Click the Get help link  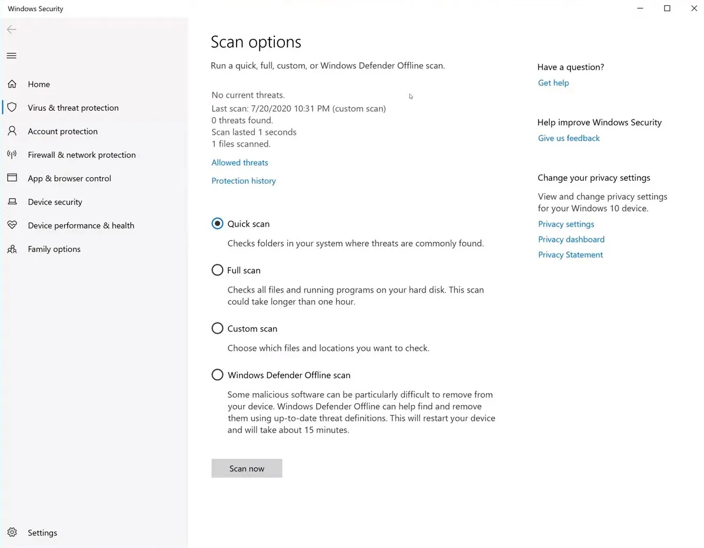pyautogui.click(x=553, y=83)
